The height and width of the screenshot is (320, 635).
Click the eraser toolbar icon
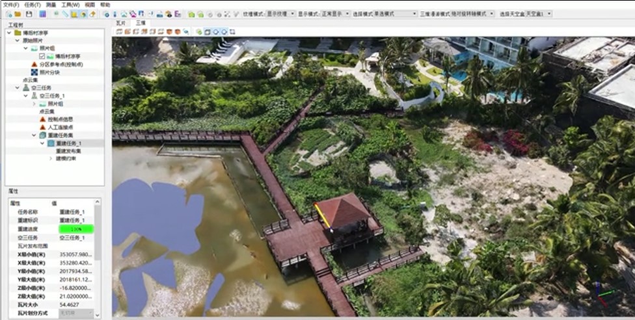coord(92,14)
